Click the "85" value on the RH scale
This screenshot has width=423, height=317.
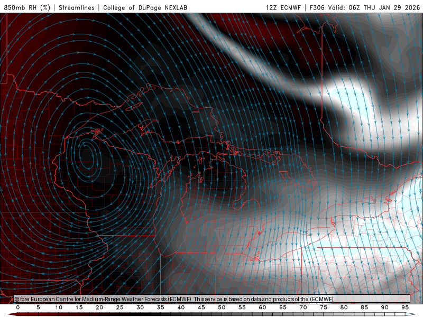tap(364, 307)
